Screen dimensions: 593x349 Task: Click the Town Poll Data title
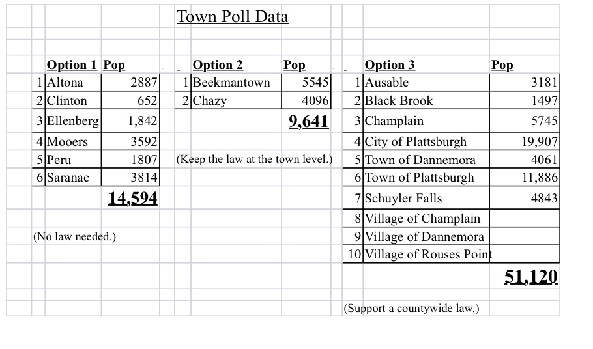232,17
